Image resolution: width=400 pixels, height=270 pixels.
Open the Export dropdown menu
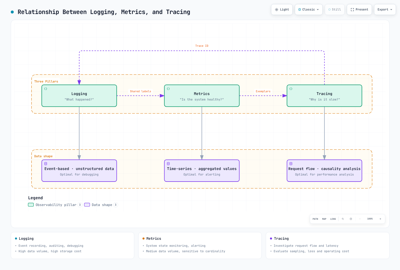click(x=385, y=9)
